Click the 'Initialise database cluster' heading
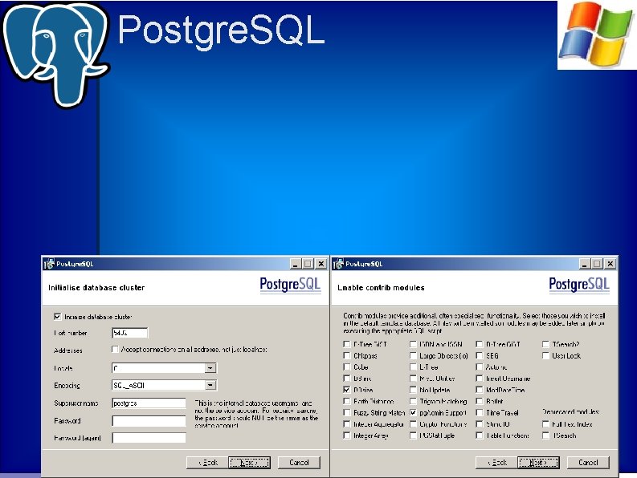Viewport: 637px width, 478px height. [96, 288]
